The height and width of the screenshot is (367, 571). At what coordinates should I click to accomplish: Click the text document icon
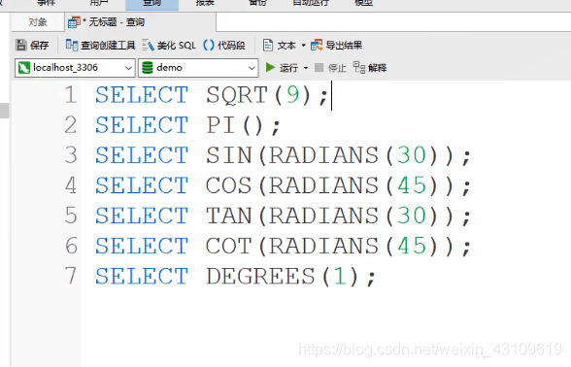(268, 45)
